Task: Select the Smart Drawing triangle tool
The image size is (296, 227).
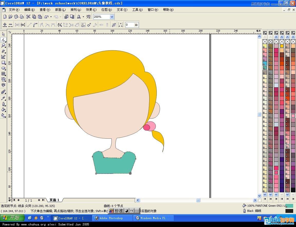Action: click(3, 57)
